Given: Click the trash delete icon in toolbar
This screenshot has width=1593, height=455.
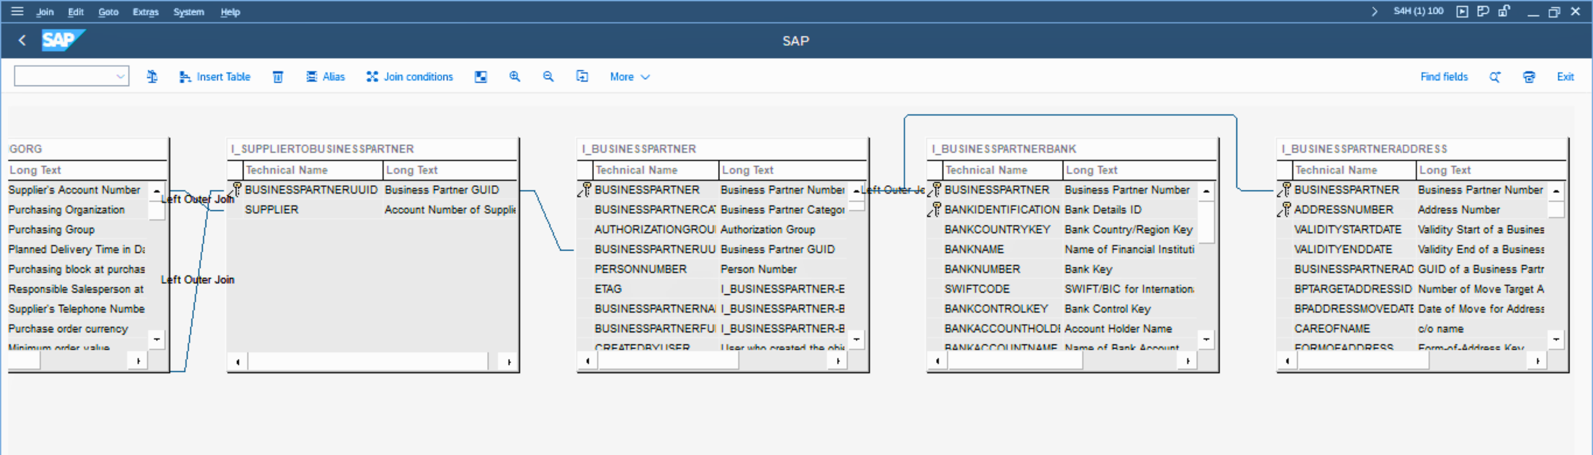Looking at the screenshot, I should click(278, 76).
